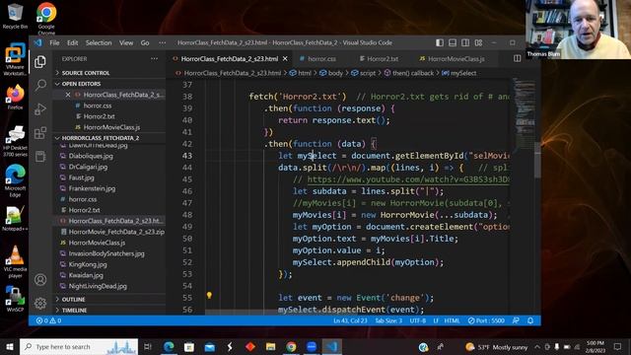Image resolution: width=631 pixels, height=355 pixels.
Task: Click the editor vertical scrollbar
Action: point(537,161)
